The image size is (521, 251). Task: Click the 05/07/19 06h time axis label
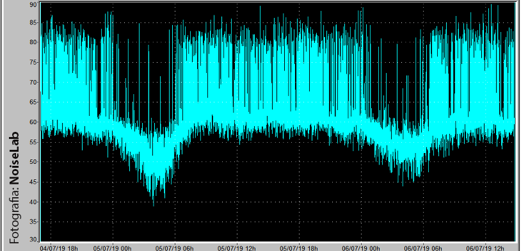pos(175,248)
